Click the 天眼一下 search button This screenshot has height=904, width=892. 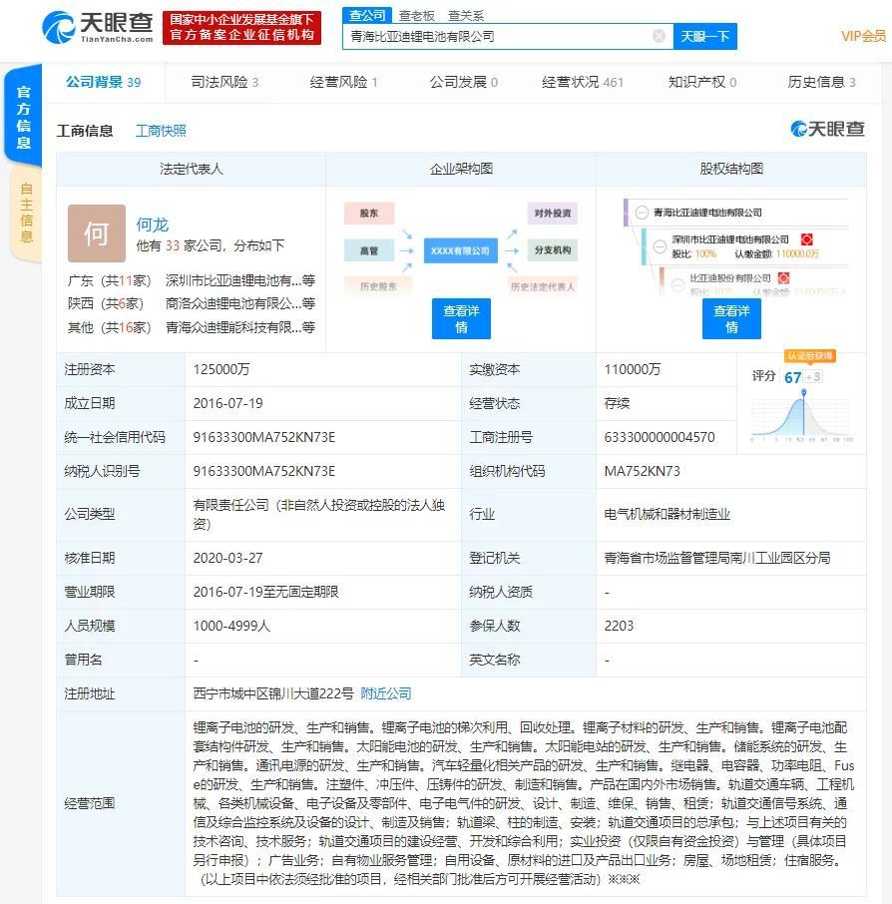(x=704, y=36)
